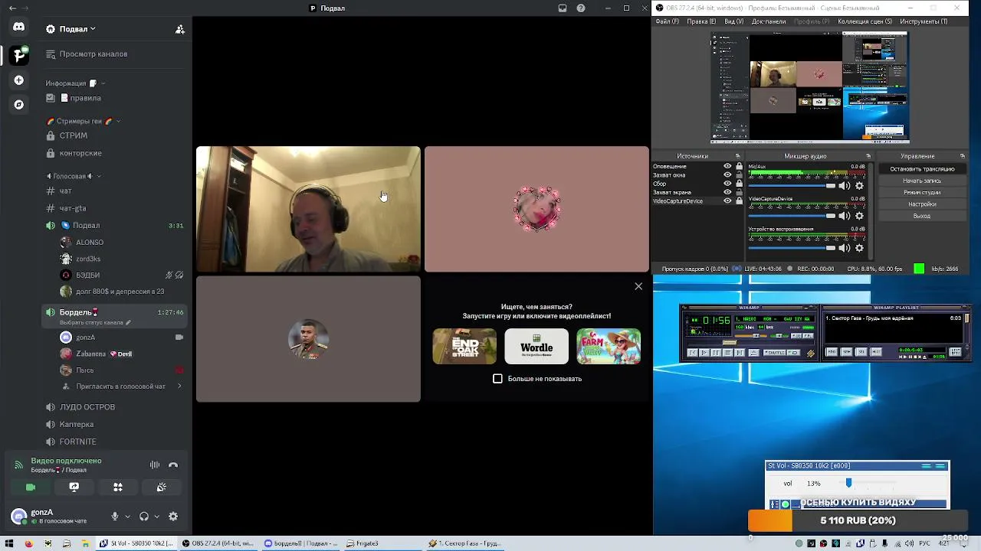Pop out the OBS Источники dock
981x551 pixels.
tap(738, 156)
